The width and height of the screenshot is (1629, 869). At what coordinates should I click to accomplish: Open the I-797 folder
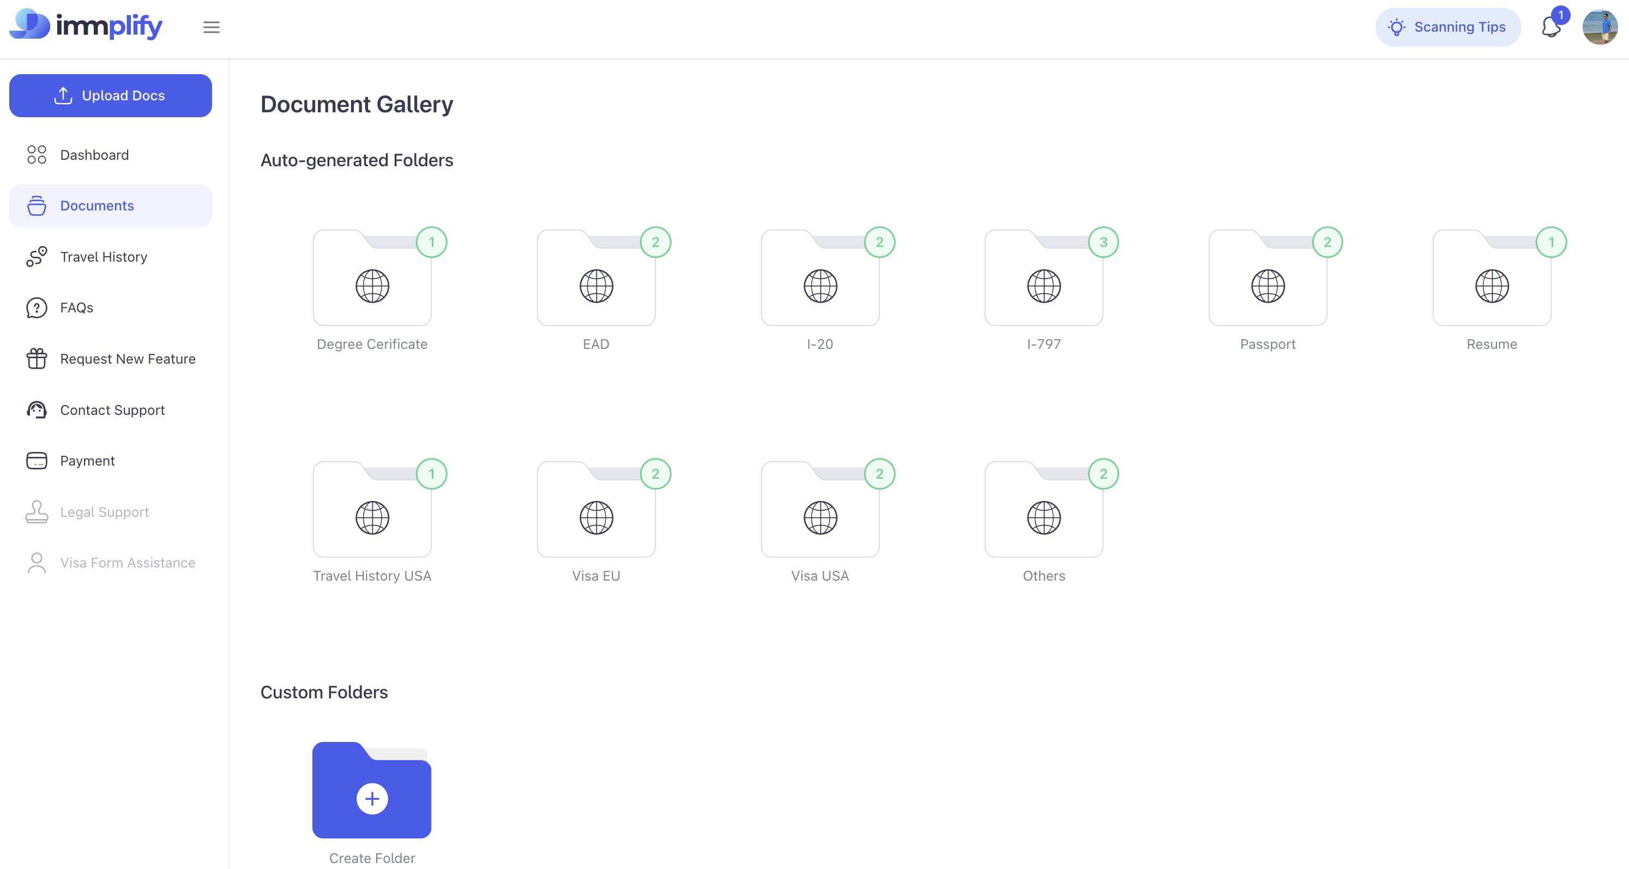click(1043, 279)
